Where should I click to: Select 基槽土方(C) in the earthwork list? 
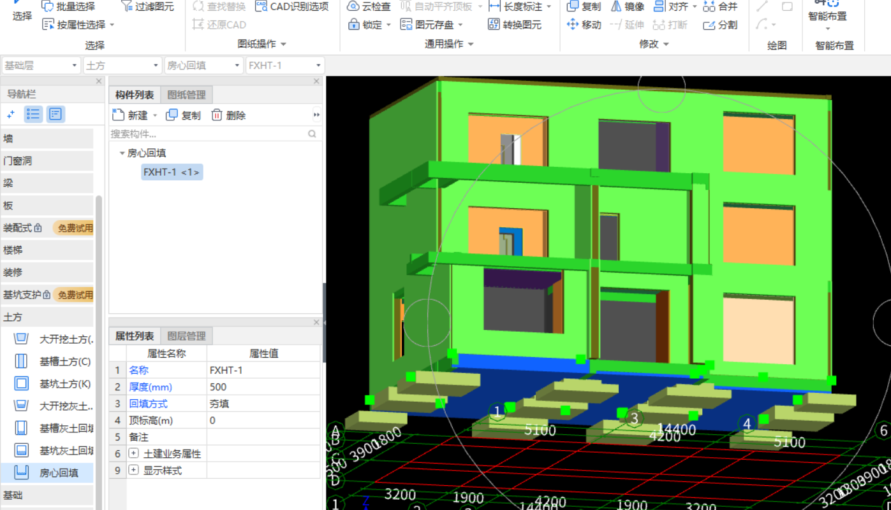54,362
